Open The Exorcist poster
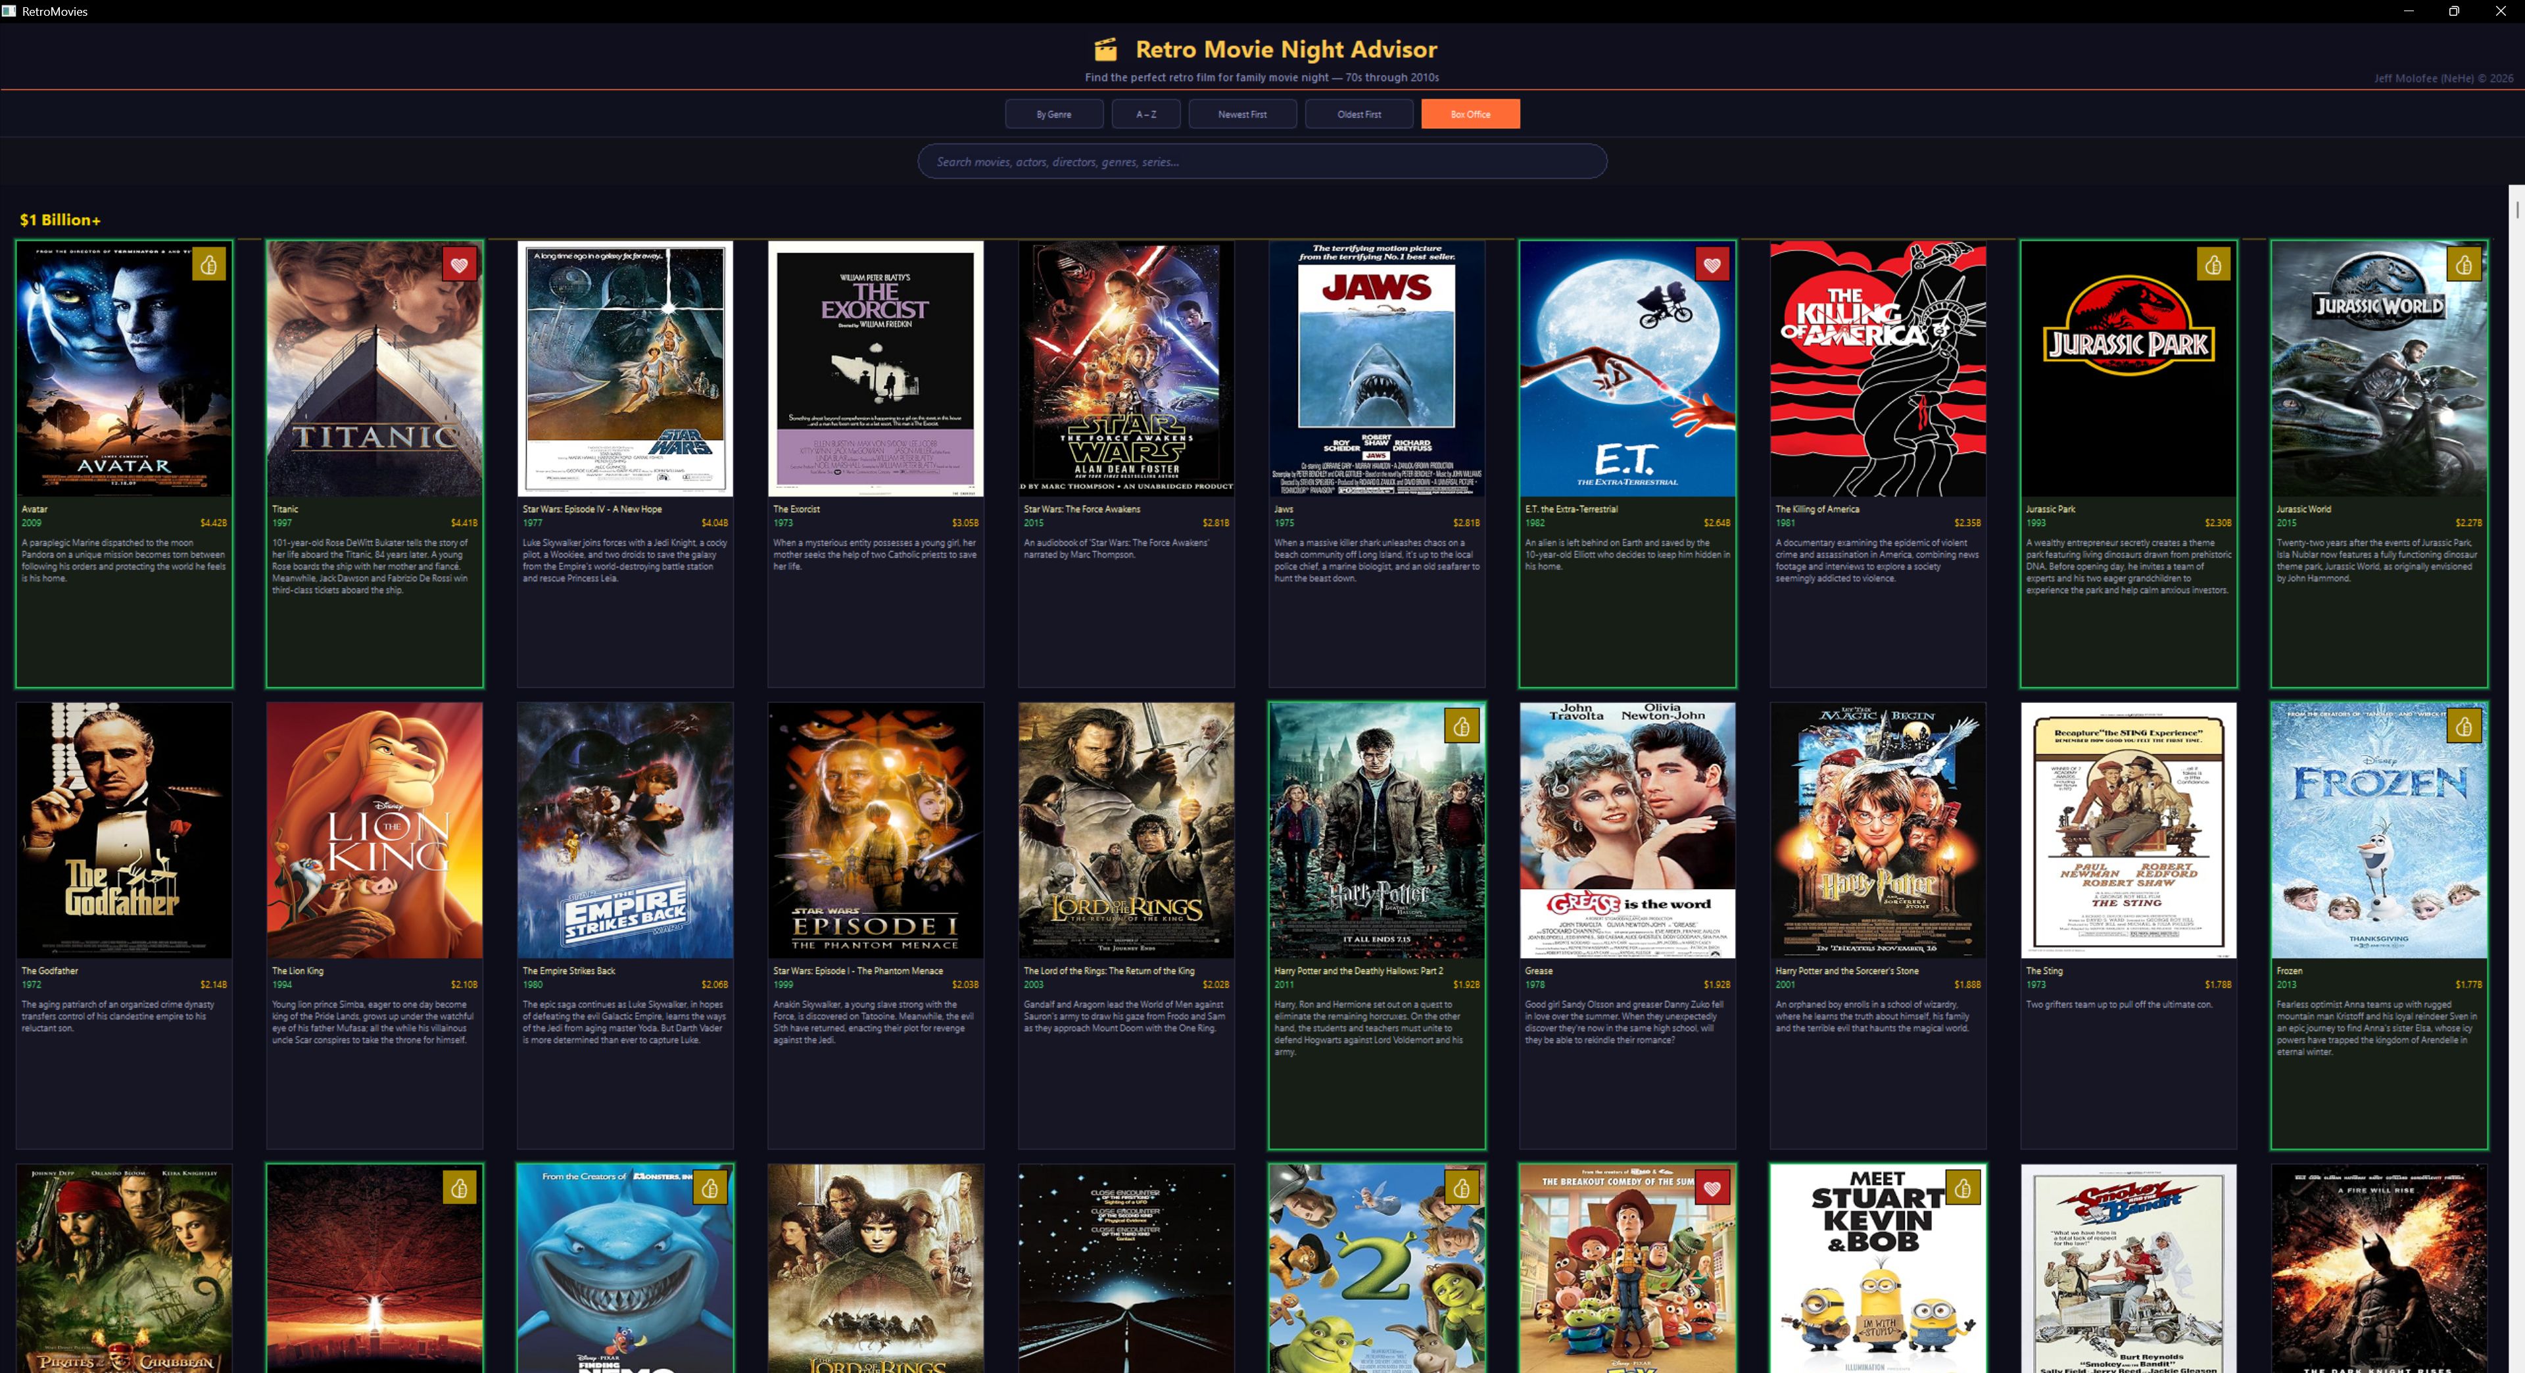The image size is (2525, 1373). tap(875, 370)
